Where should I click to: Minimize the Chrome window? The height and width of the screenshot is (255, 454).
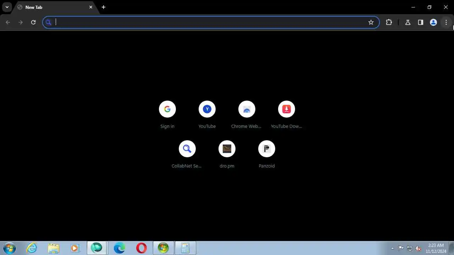[413, 7]
